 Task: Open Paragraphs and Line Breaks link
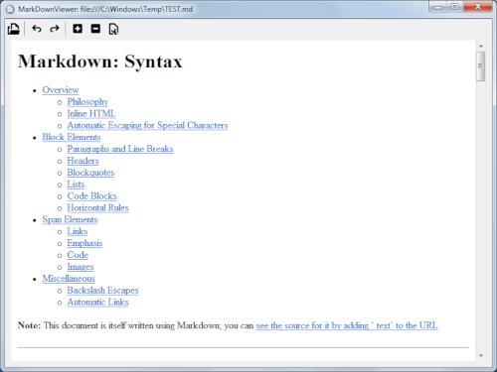tap(120, 149)
